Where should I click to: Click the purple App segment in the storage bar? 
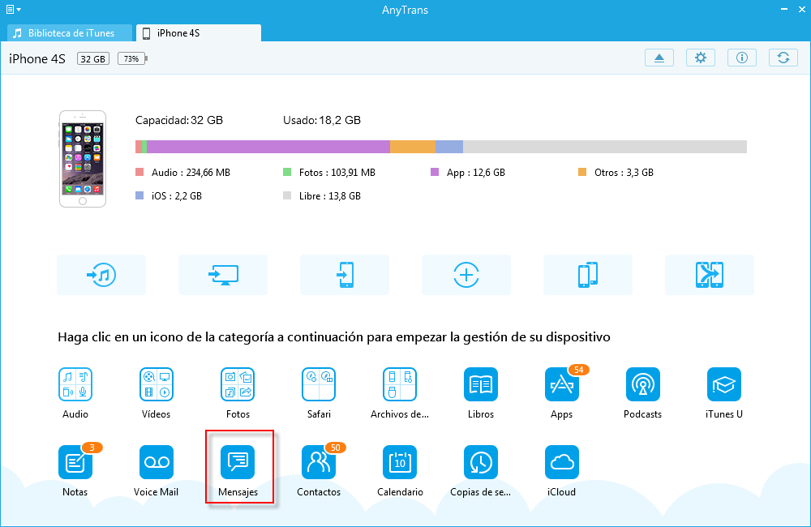click(268, 147)
